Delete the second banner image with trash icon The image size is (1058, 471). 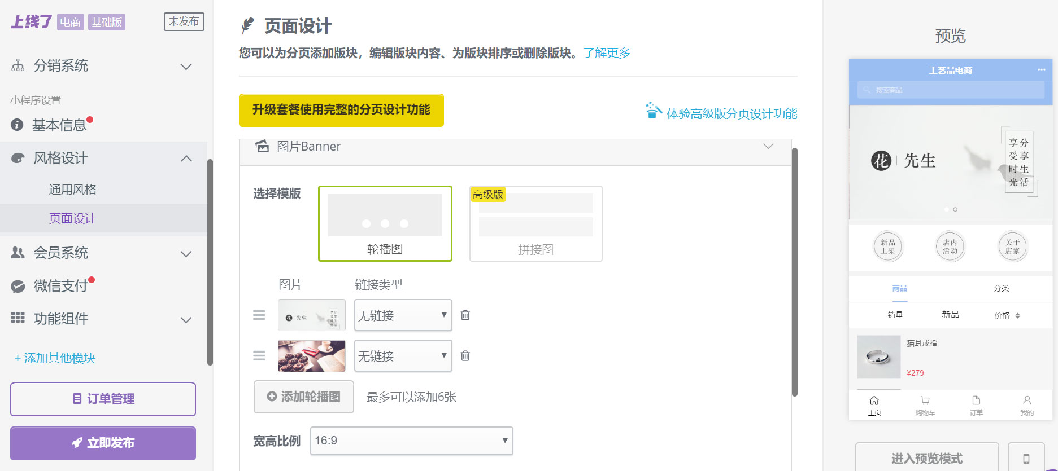[x=465, y=355]
